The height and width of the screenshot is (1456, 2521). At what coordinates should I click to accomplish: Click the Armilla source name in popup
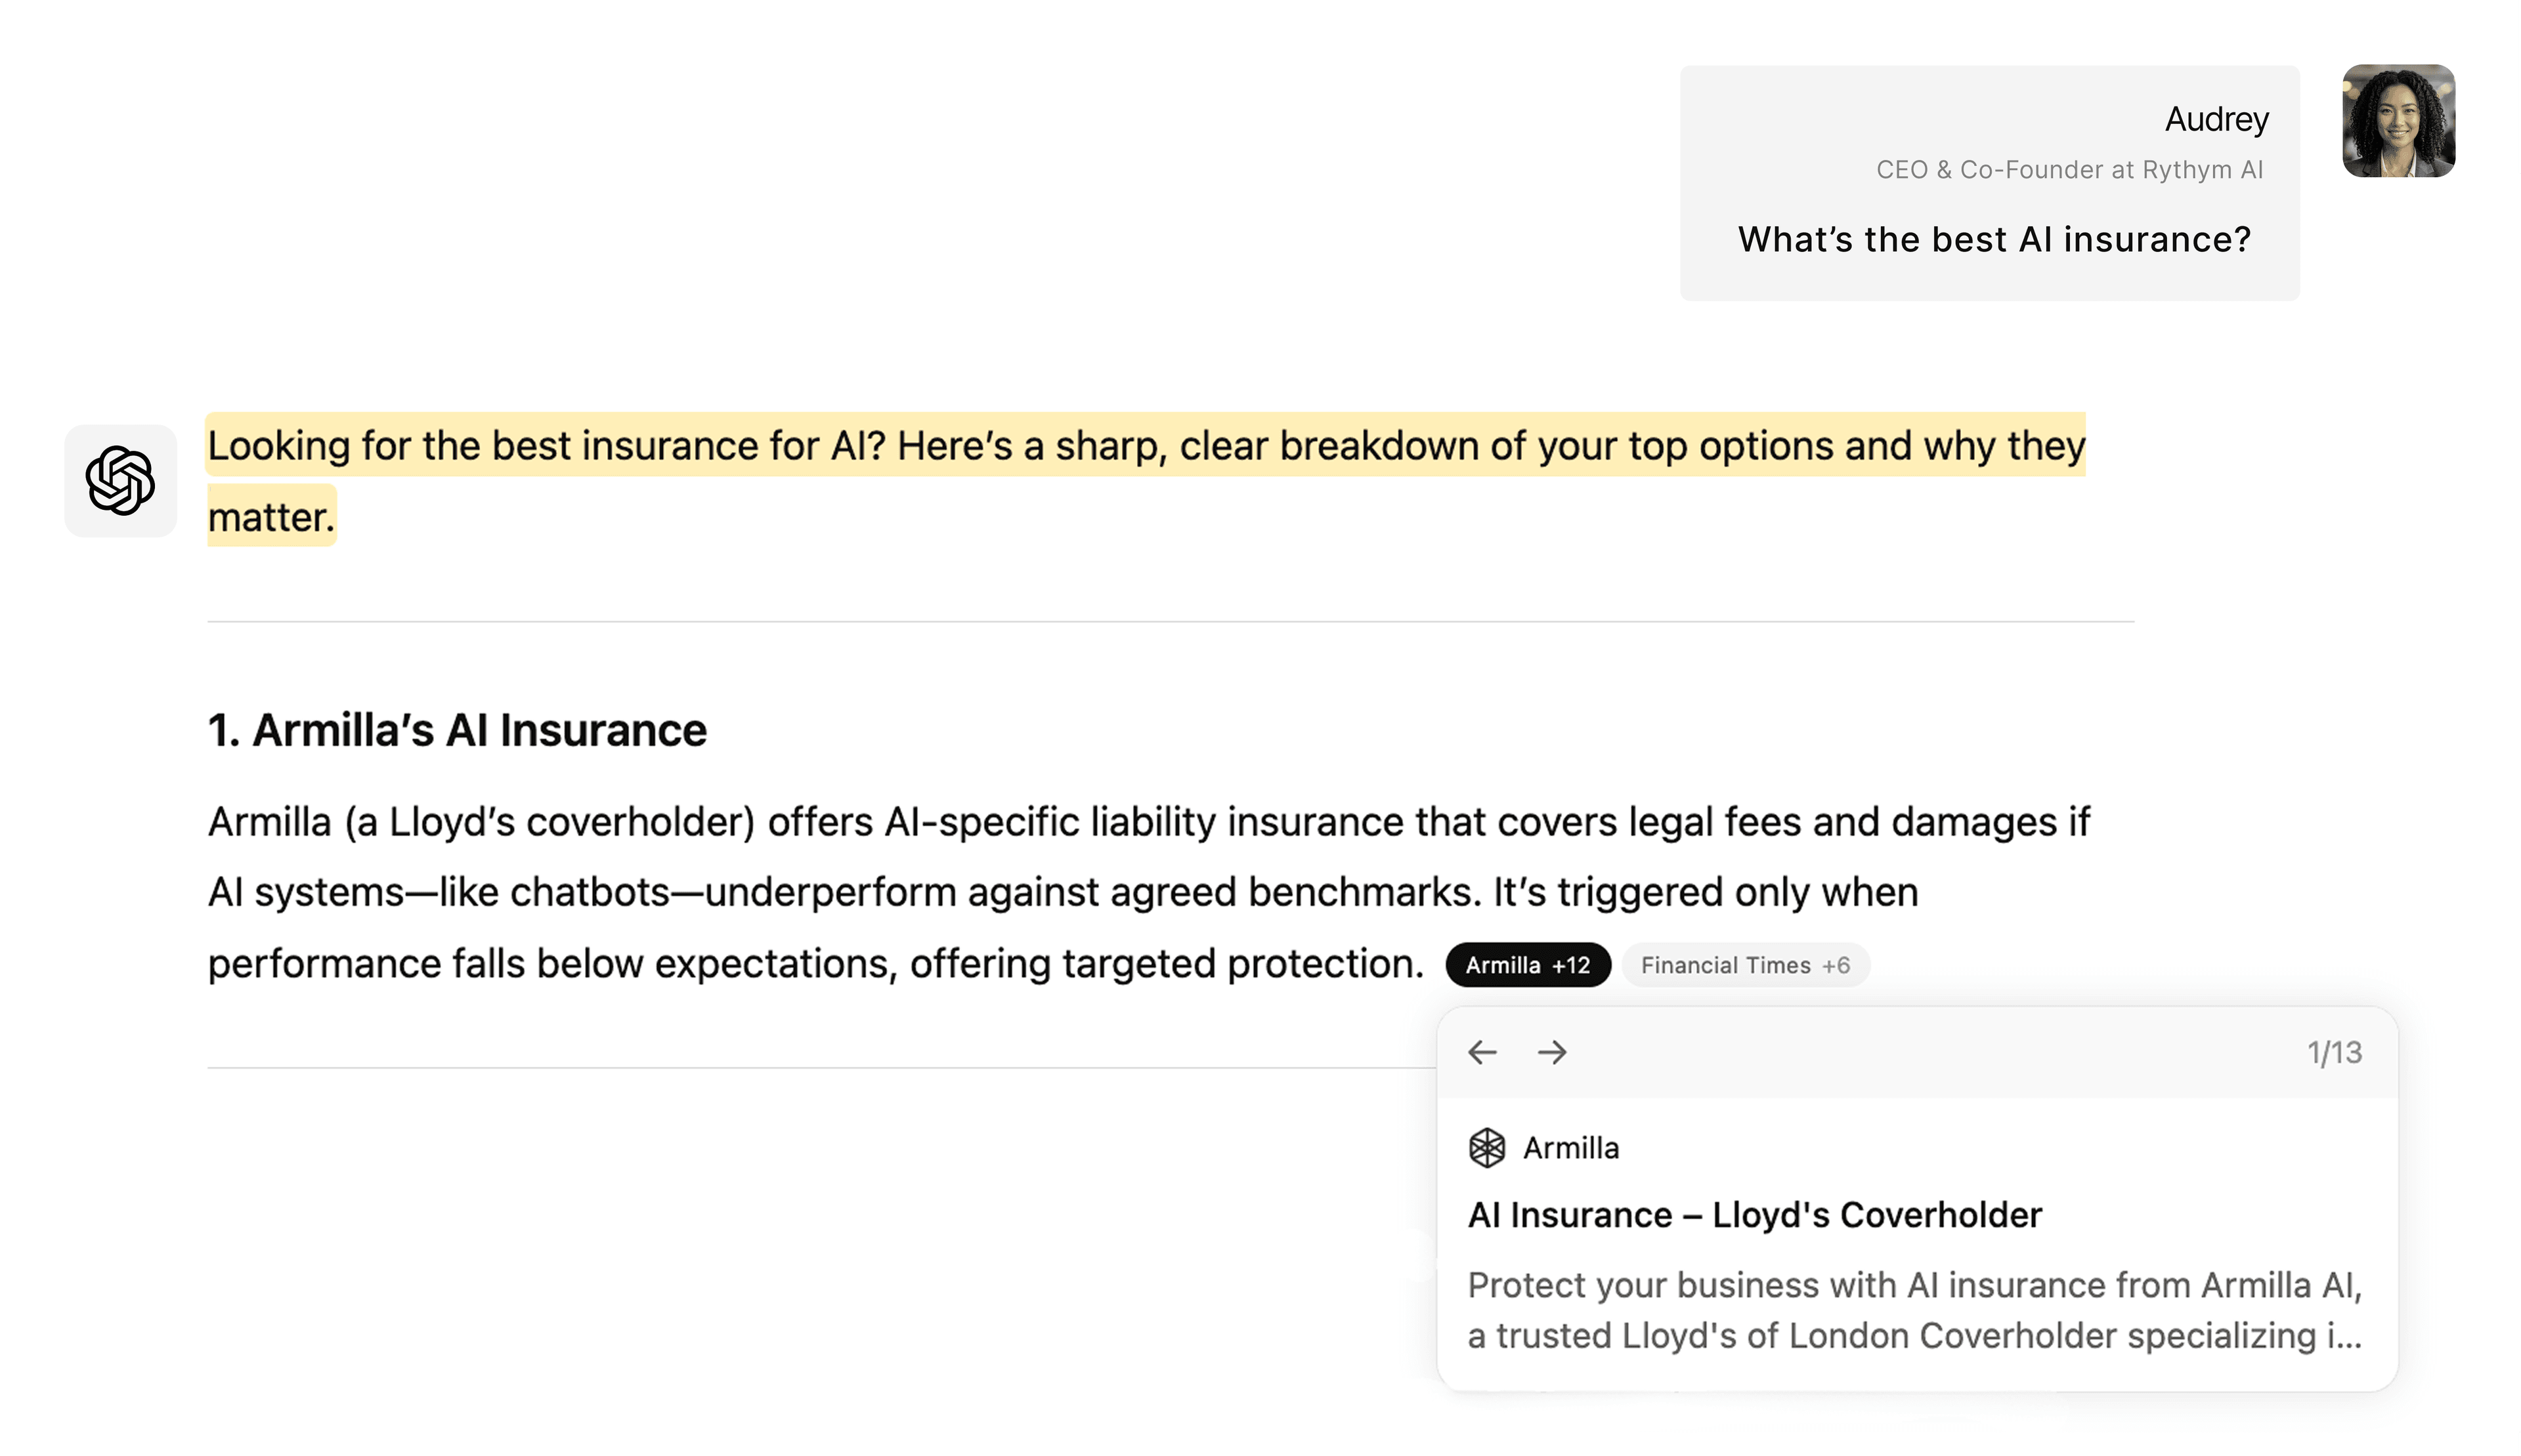[1570, 1148]
